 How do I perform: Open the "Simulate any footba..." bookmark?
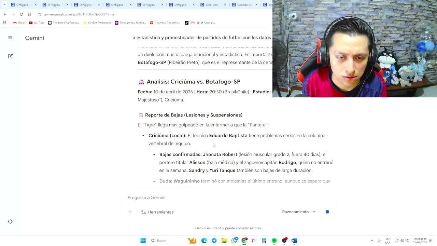[130, 23]
